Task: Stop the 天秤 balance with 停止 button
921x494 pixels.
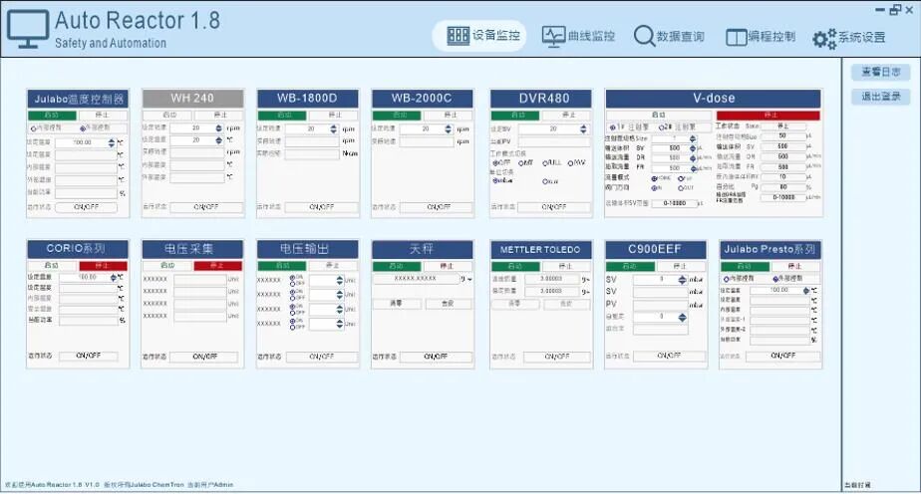Action: pyautogui.click(x=447, y=266)
